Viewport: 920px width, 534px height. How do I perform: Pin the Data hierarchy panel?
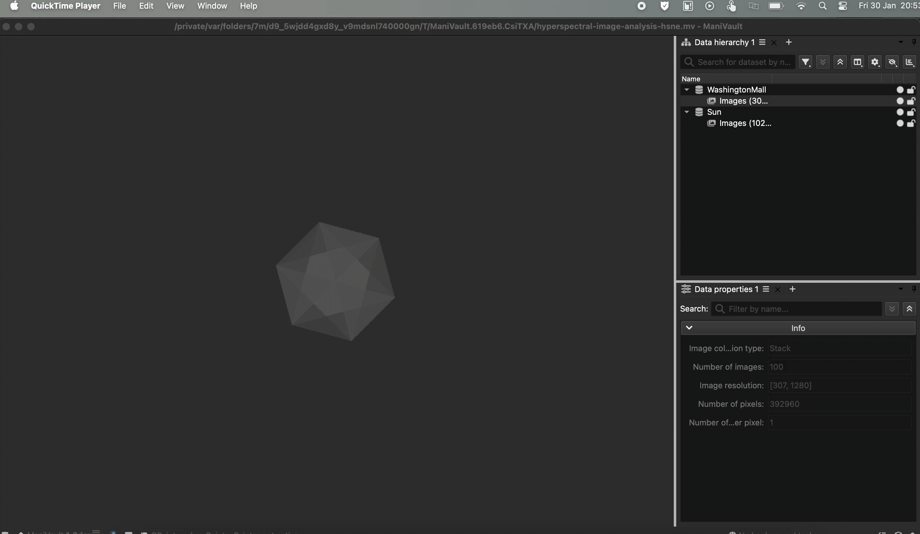[914, 42]
